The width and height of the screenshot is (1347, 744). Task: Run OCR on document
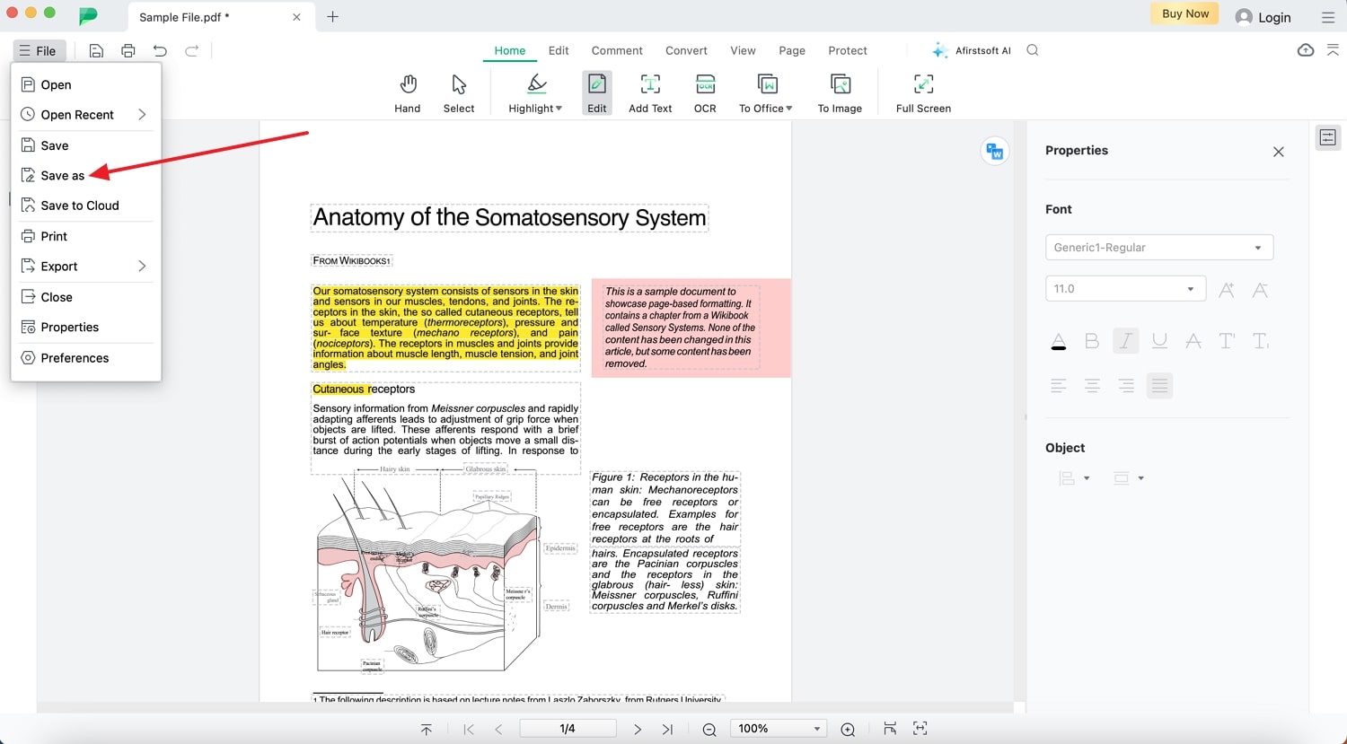click(705, 93)
